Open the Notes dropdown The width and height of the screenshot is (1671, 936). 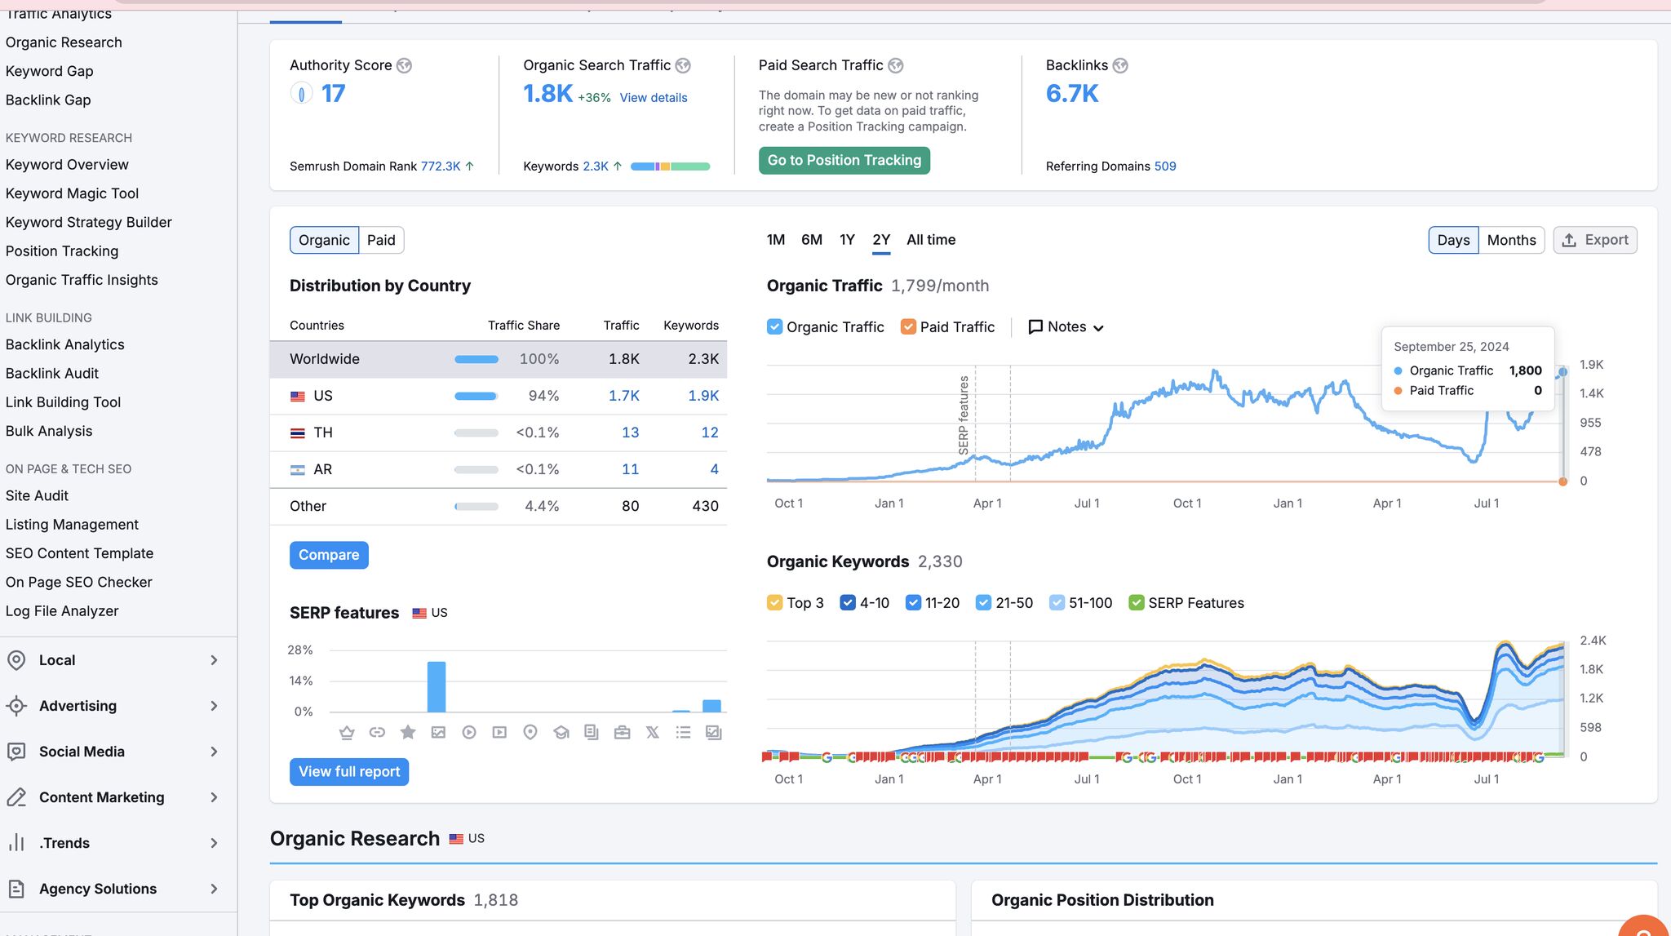1066,326
